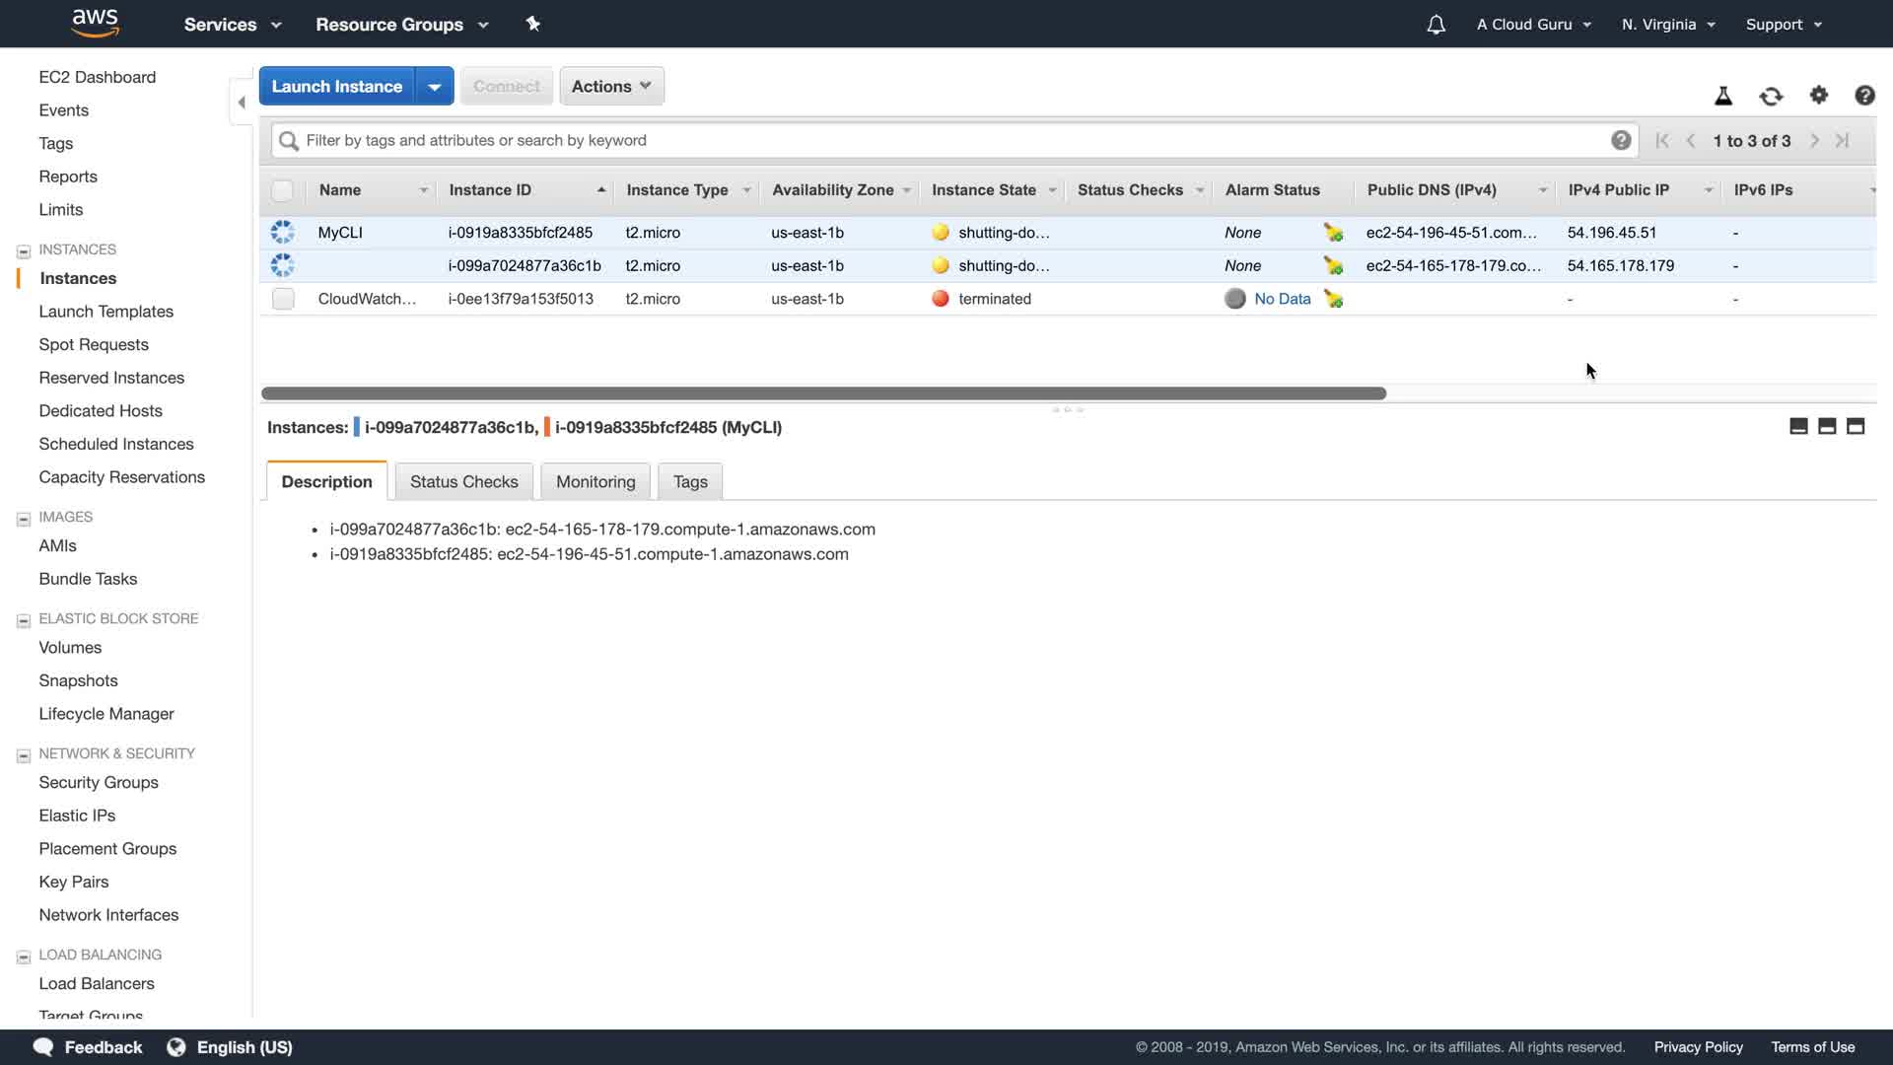The height and width of the screenshot is (1065, 1893).
Task: Open the experiments flask icon
Action: (x=1723, y=96)
